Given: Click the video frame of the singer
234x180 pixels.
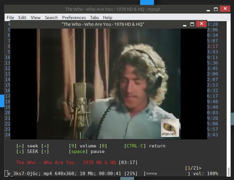Looking at the screenshot, I should tap(109, 84).
